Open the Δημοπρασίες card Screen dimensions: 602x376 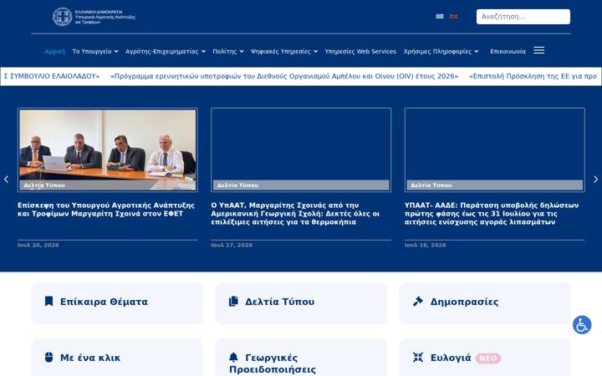(485, 303)
